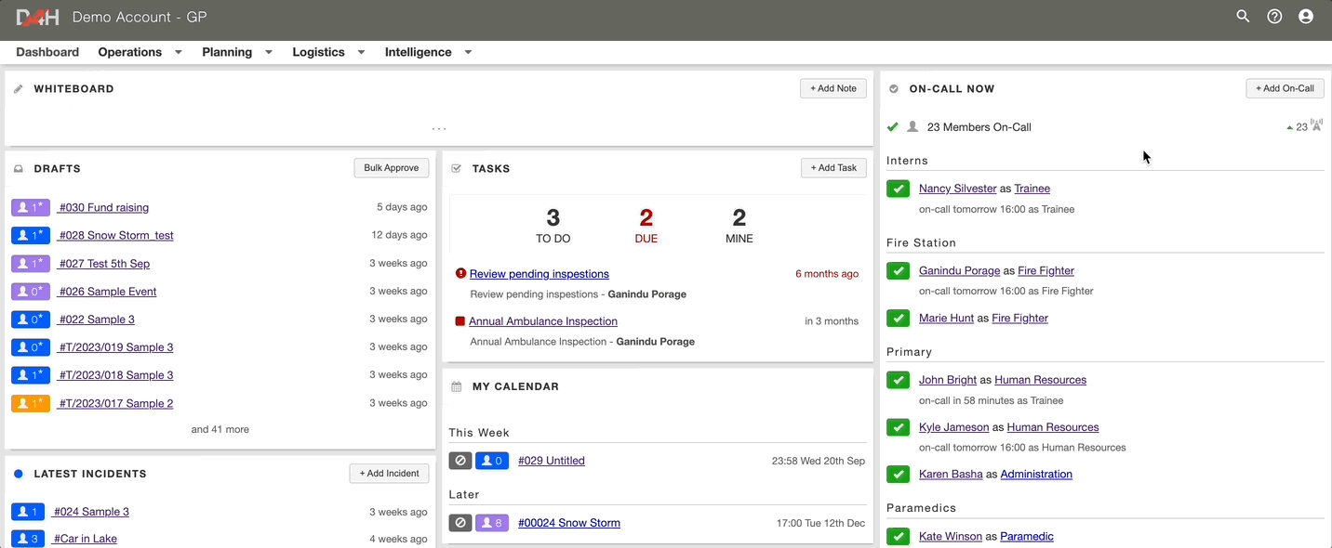Click the broadcast antenna icon in On-Call

coord(1316,125)
